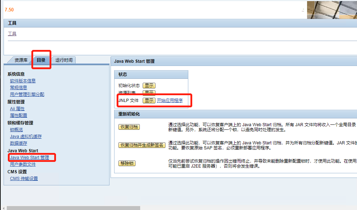Click the JNLP 文件 label

click(128, 101)
